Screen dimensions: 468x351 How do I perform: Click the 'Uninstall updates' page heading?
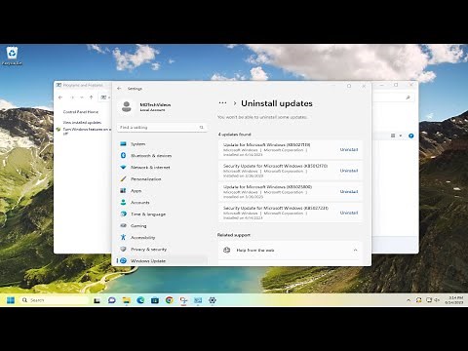[x=277, y=103]
